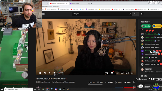This screenshot has width=162, height=91.
Task: Pause the YouTube live video
Action: [40, 73]
